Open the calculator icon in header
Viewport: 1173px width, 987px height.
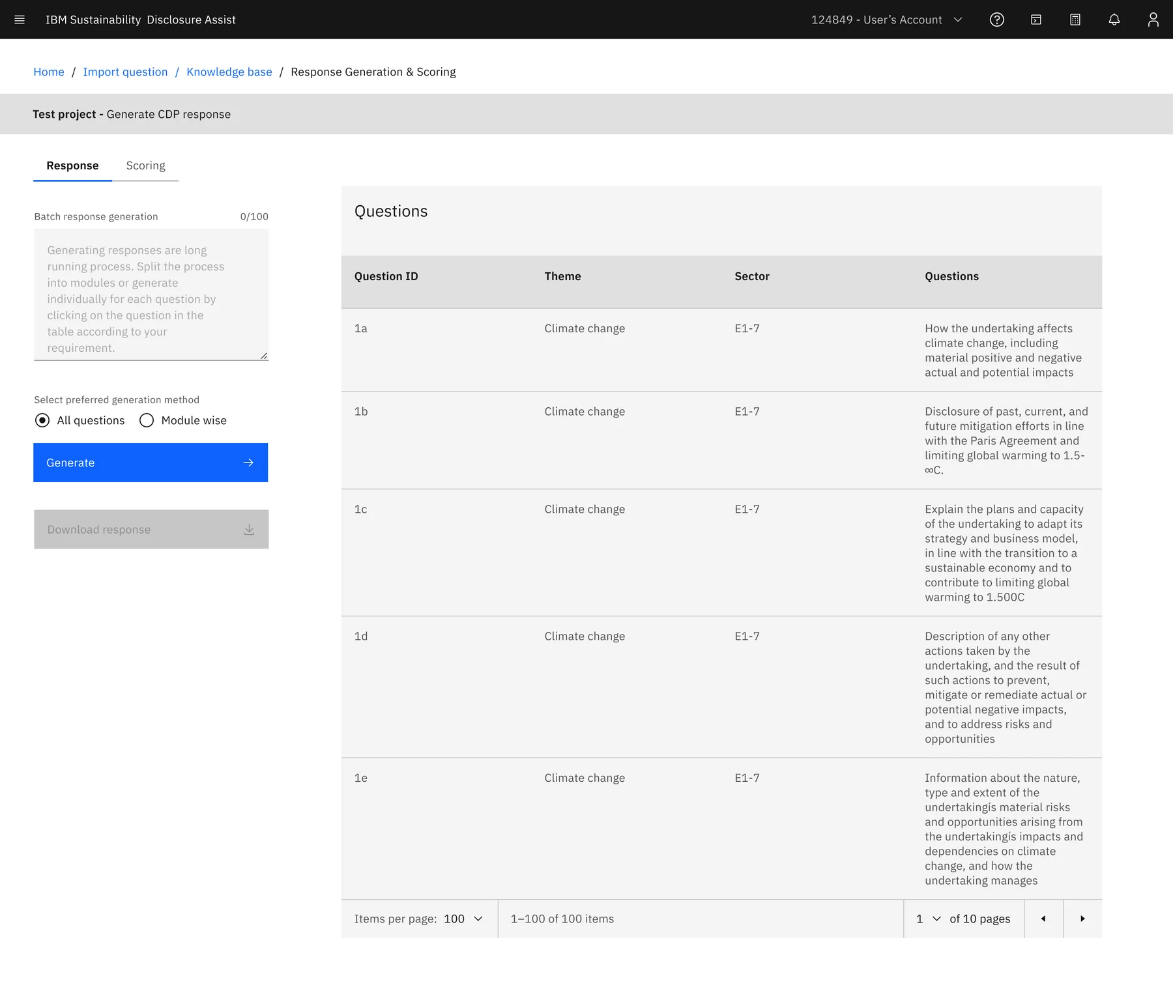[x=1075, y=20]
